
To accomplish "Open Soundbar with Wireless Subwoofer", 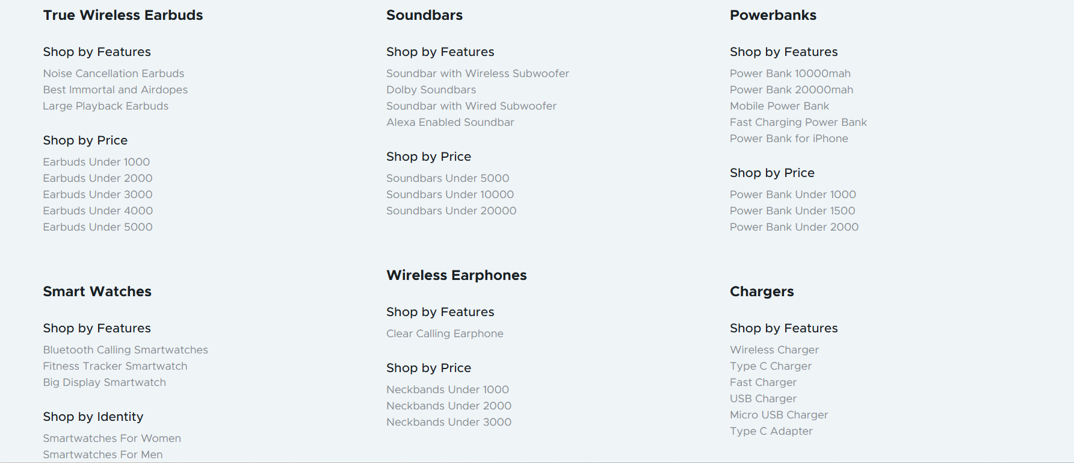I will click(477, 73).
